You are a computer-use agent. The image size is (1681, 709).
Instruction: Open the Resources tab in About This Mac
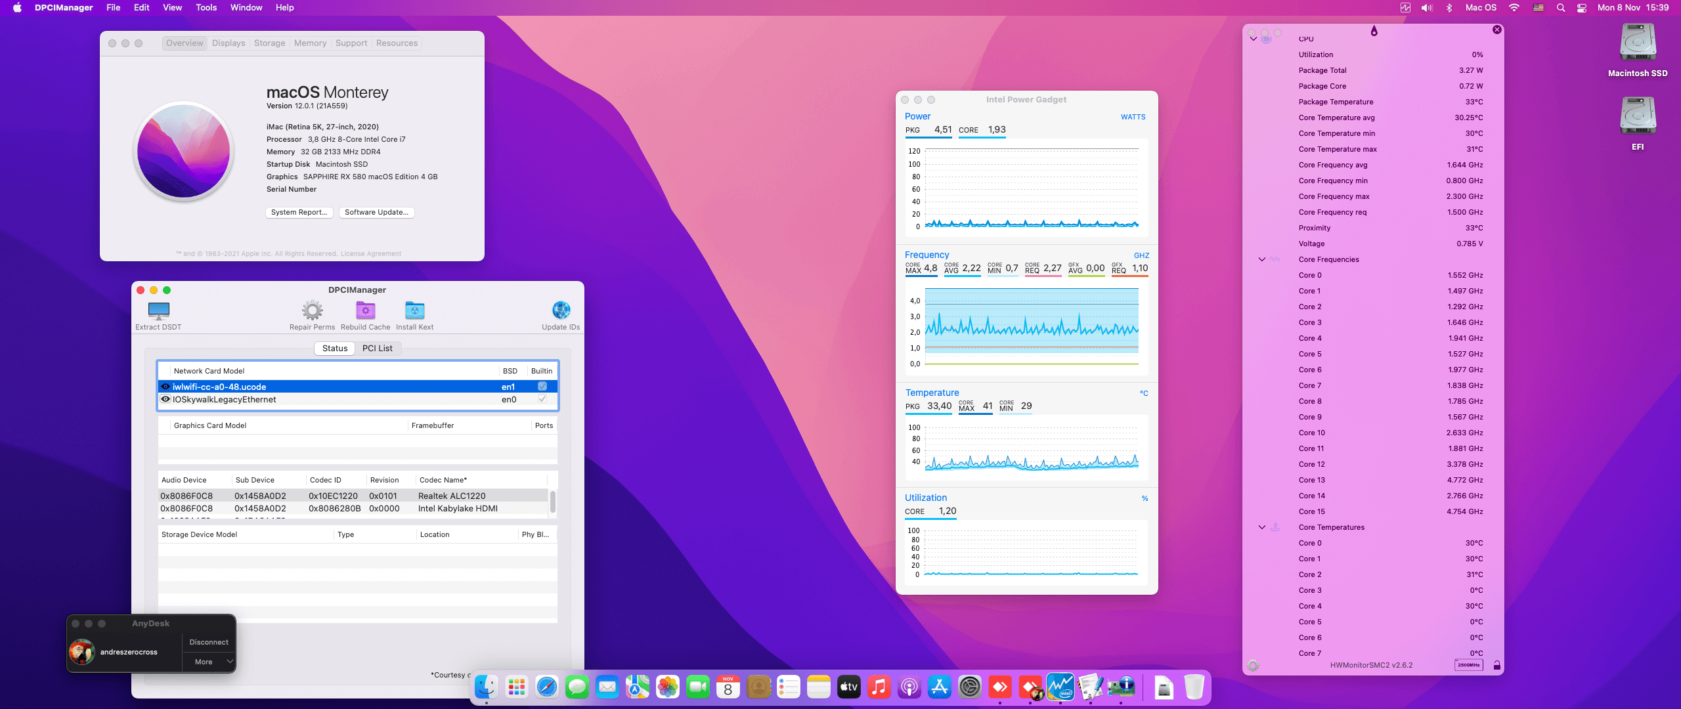[x=397, y=43]
